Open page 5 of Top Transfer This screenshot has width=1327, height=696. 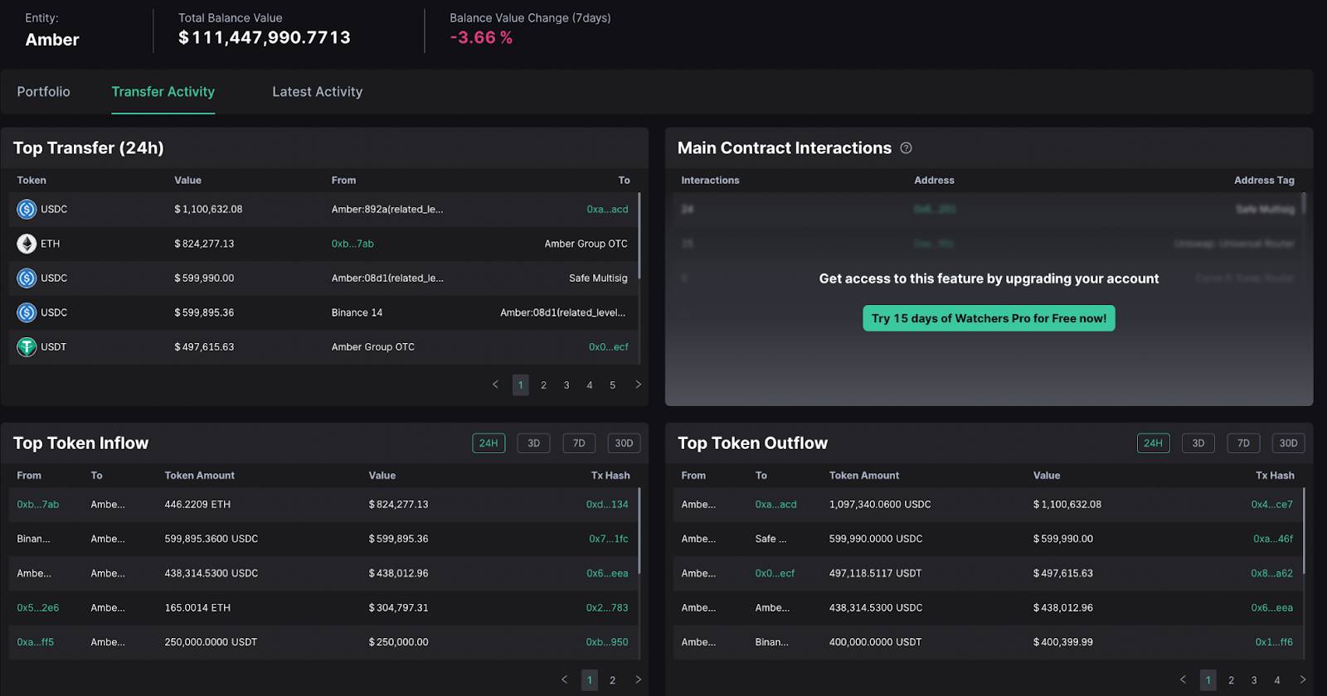(613, 385)
